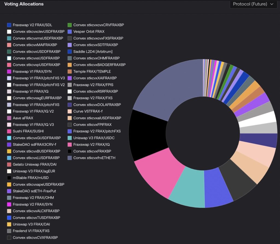Click legend label Convex stkcvxFRAXBP
This screenshot has height=244, width=280.
pyautogui.click(x=92, y=151)
